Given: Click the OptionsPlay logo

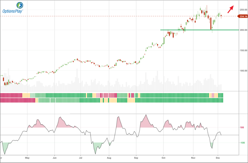Looking at the screenshot, I should [13, 8].
